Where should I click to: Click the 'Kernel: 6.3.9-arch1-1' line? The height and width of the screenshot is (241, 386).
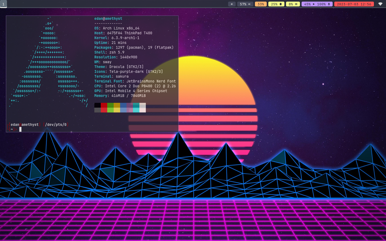[x=117, y=38]
